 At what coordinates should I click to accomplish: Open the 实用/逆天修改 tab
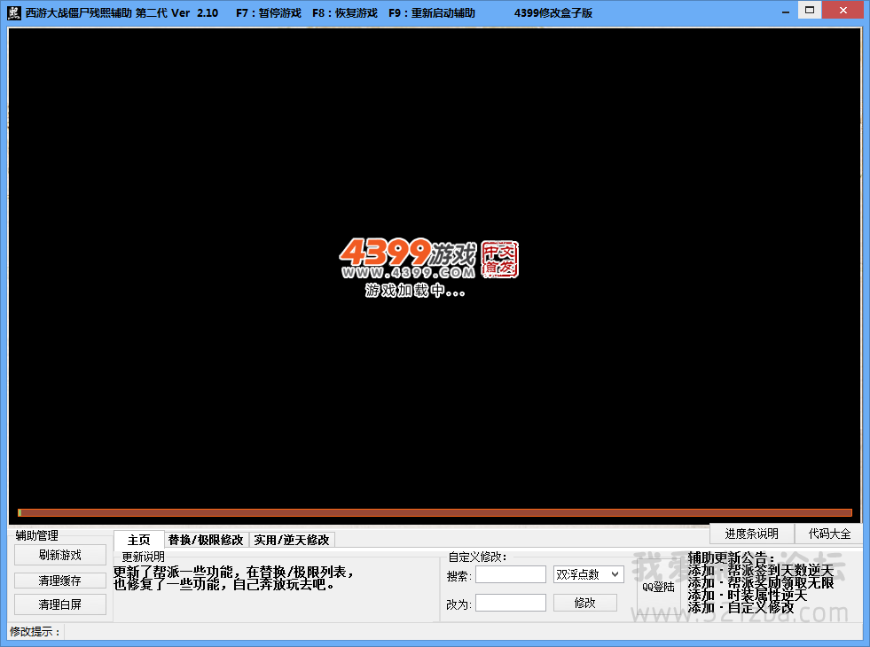coord(292,540)
